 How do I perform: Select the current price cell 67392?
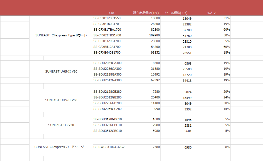click(x=146, y=80)
